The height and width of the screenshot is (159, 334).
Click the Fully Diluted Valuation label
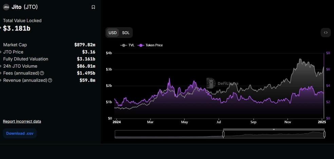26,59
